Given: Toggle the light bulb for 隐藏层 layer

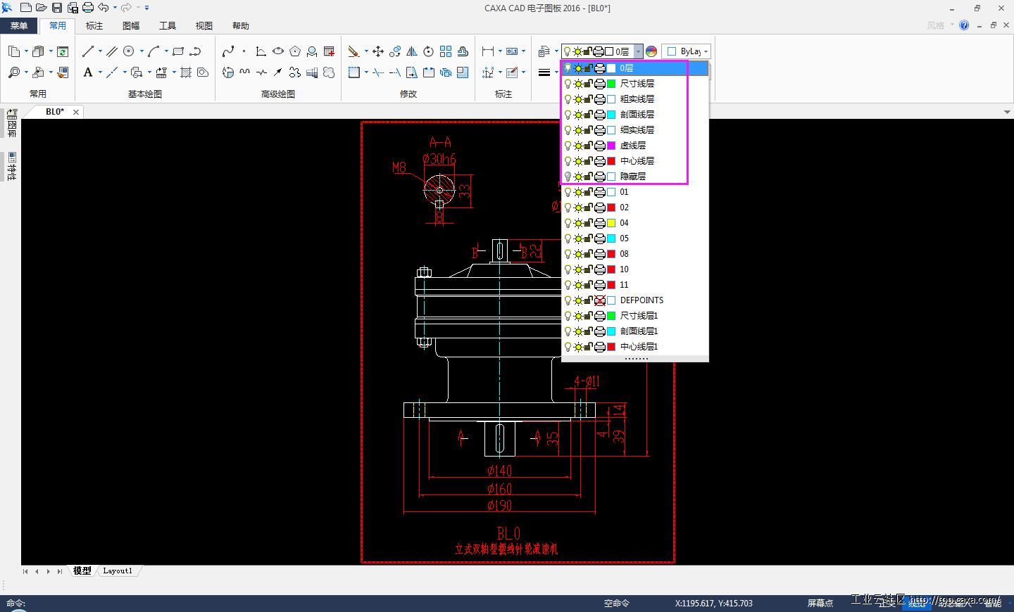Looking at the screenshot, I should [x=568, y=177].
